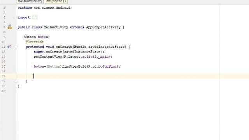Click 'botonSuma' id reference
The height and width of the screenshot is (140, 249).
[107, 66]
